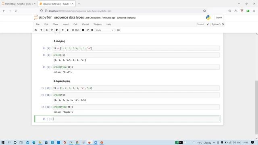The image size is (258, 145).
Task: Click the localhost address bar
Action: coord(122,11)
